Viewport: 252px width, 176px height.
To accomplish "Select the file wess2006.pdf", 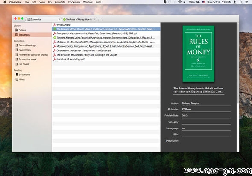I will coord(106,25).
